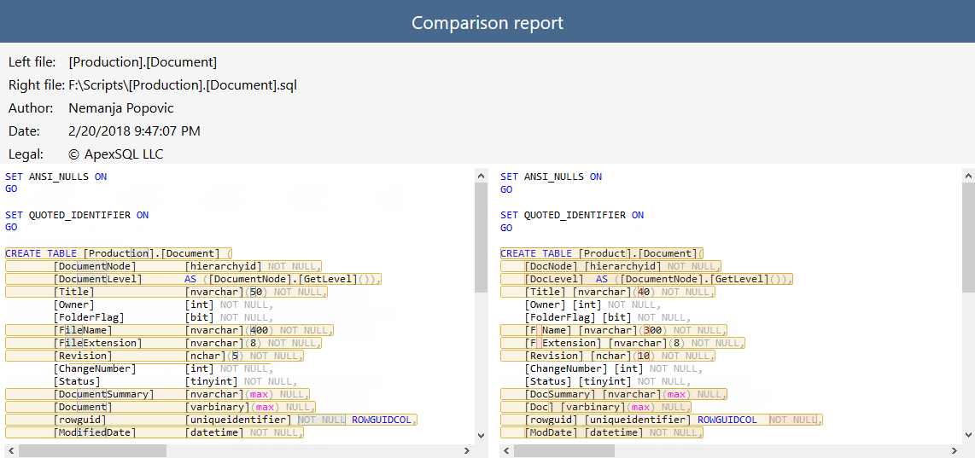Click the down arrow of the right pane's vertical scrollbar

968,435
